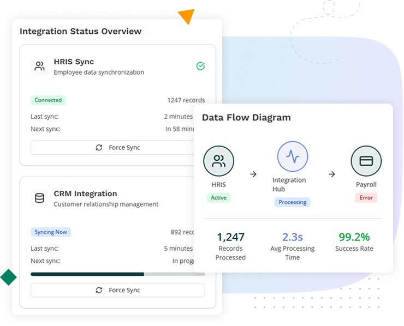The image size is (404, 326).
Task: Click the Active badge under HRIS
Action: pos(218,197)
